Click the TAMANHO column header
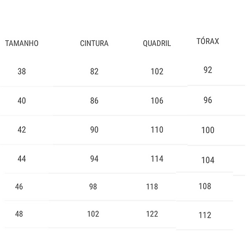 [x=22, y=43]
